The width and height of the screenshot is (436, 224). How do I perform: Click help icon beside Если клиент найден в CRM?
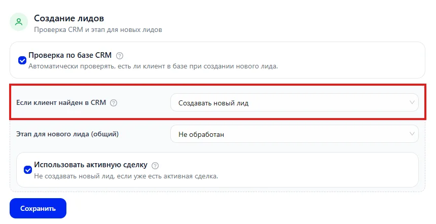coord(114,103)
